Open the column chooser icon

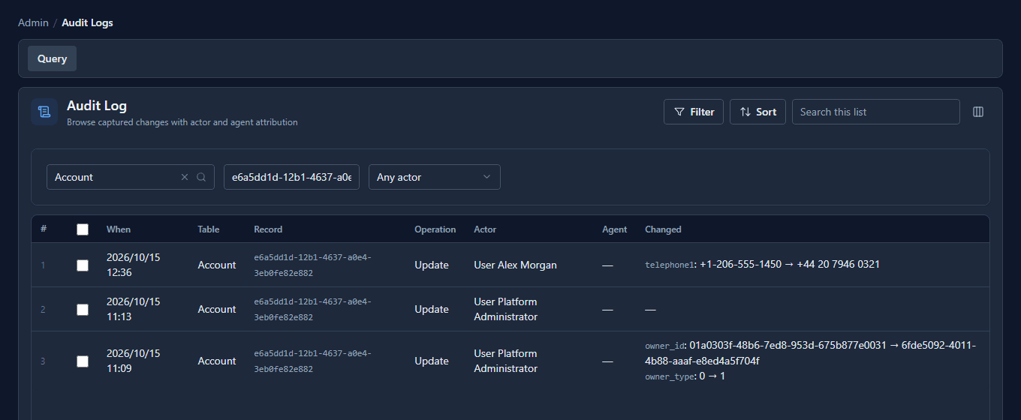pos(978,112)
